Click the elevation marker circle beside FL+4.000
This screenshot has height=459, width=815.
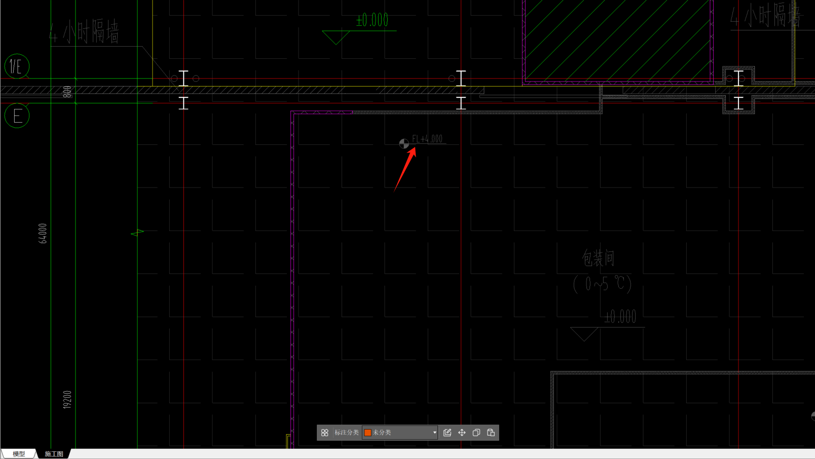(404, 144)
